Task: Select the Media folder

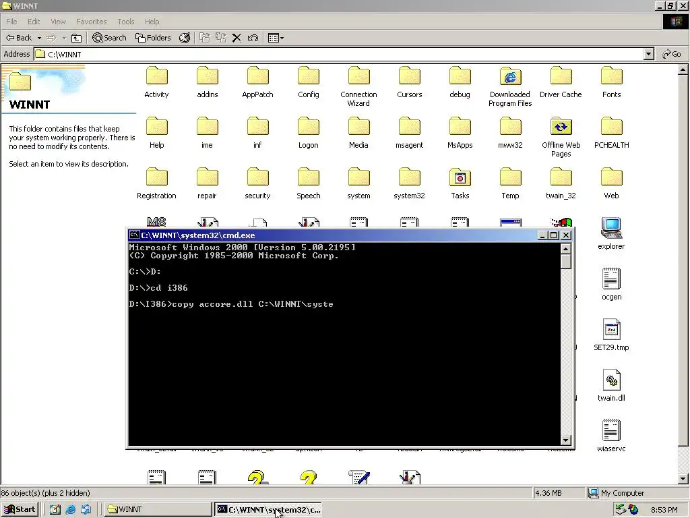Action: tap(358, 133)
